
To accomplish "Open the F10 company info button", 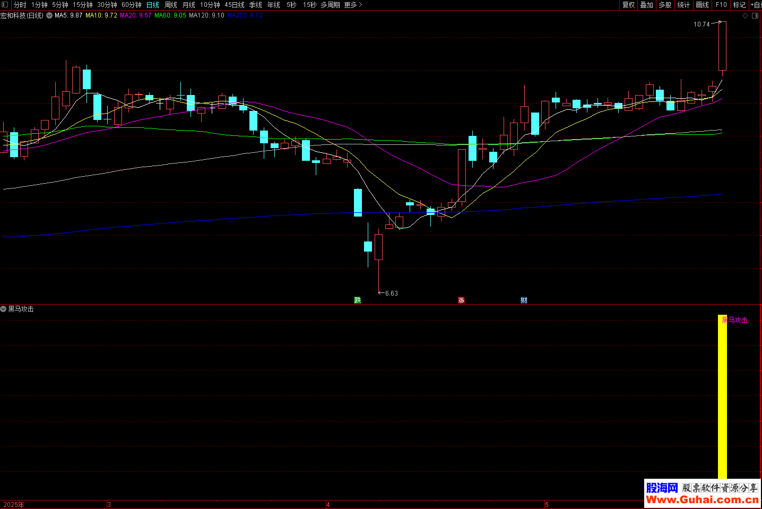I will (721, 5).
